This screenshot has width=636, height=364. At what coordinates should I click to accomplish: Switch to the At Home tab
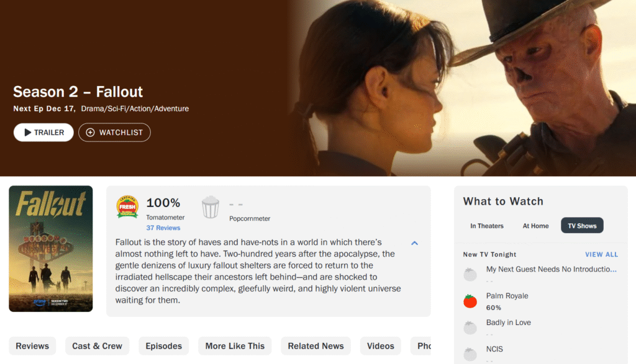click(535, 226)
